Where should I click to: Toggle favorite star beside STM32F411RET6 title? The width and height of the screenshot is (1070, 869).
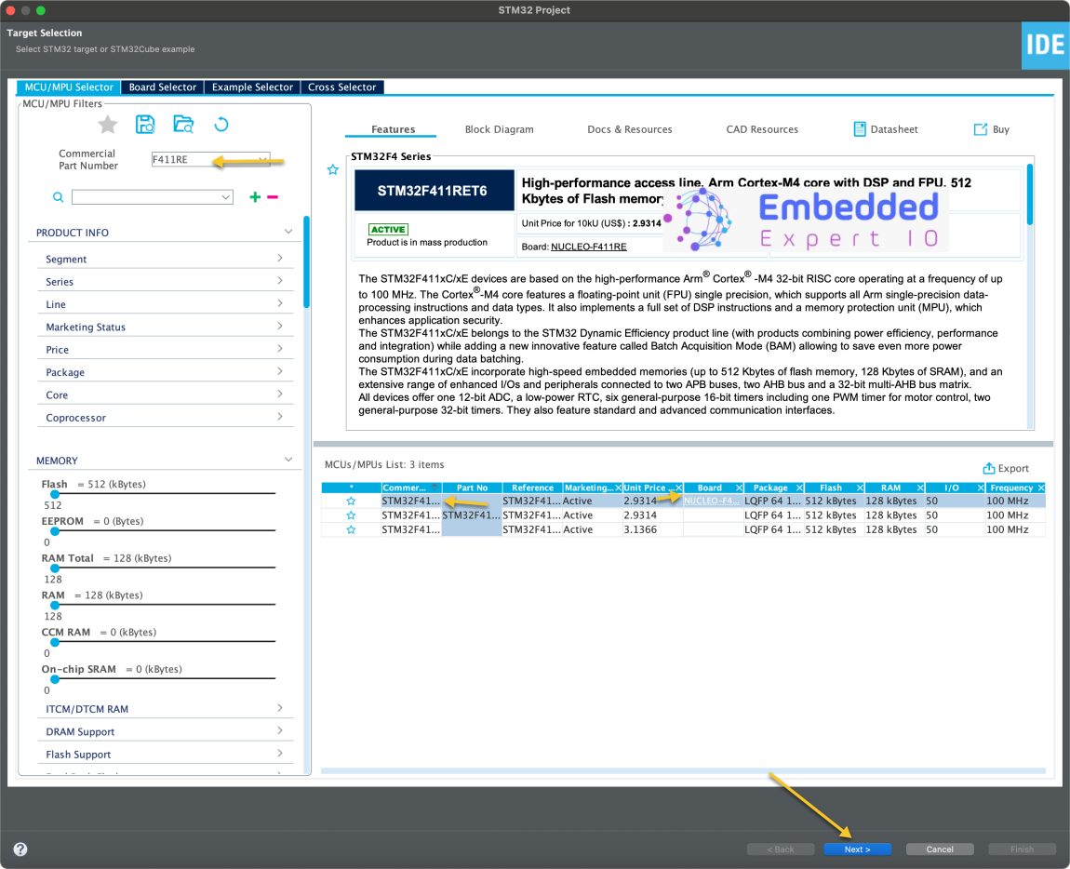tap(332, 170)
